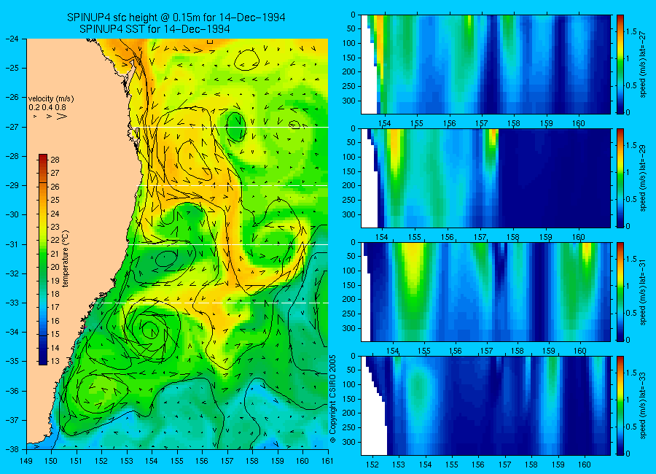Click the -33 latitude label on the map axis
This screenshot has width=656, height=474.
[x=12, y=303]
